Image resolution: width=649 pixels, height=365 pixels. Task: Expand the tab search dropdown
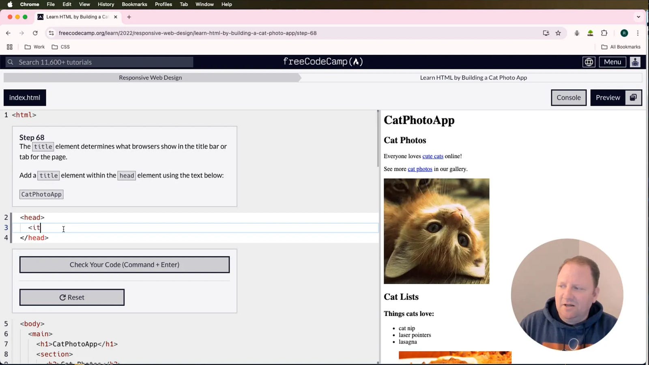pos(638,17)
